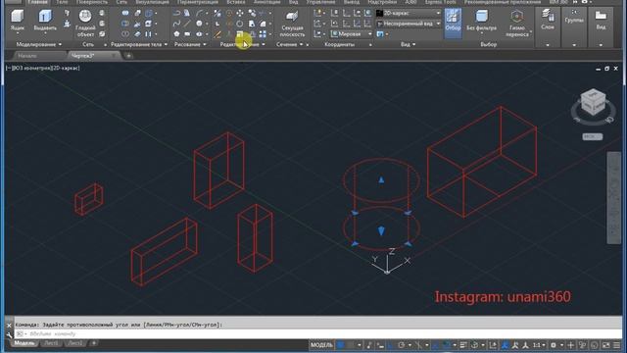
Task: Select the Выдавить (Extrude) tool
Action: tap(45, 20)
